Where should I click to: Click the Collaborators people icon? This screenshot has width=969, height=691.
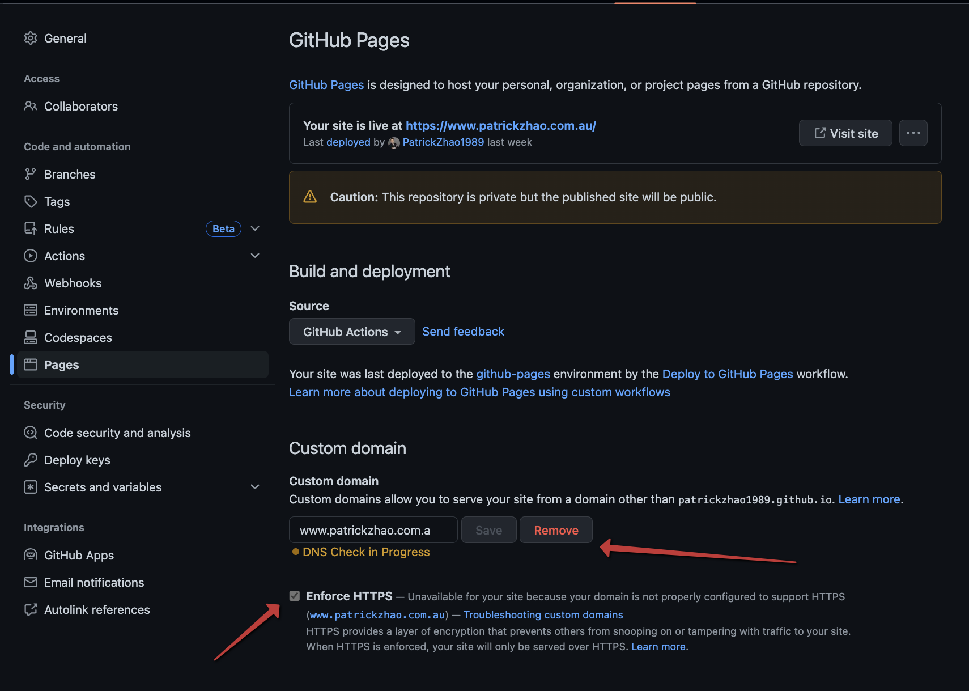[31, 106]
